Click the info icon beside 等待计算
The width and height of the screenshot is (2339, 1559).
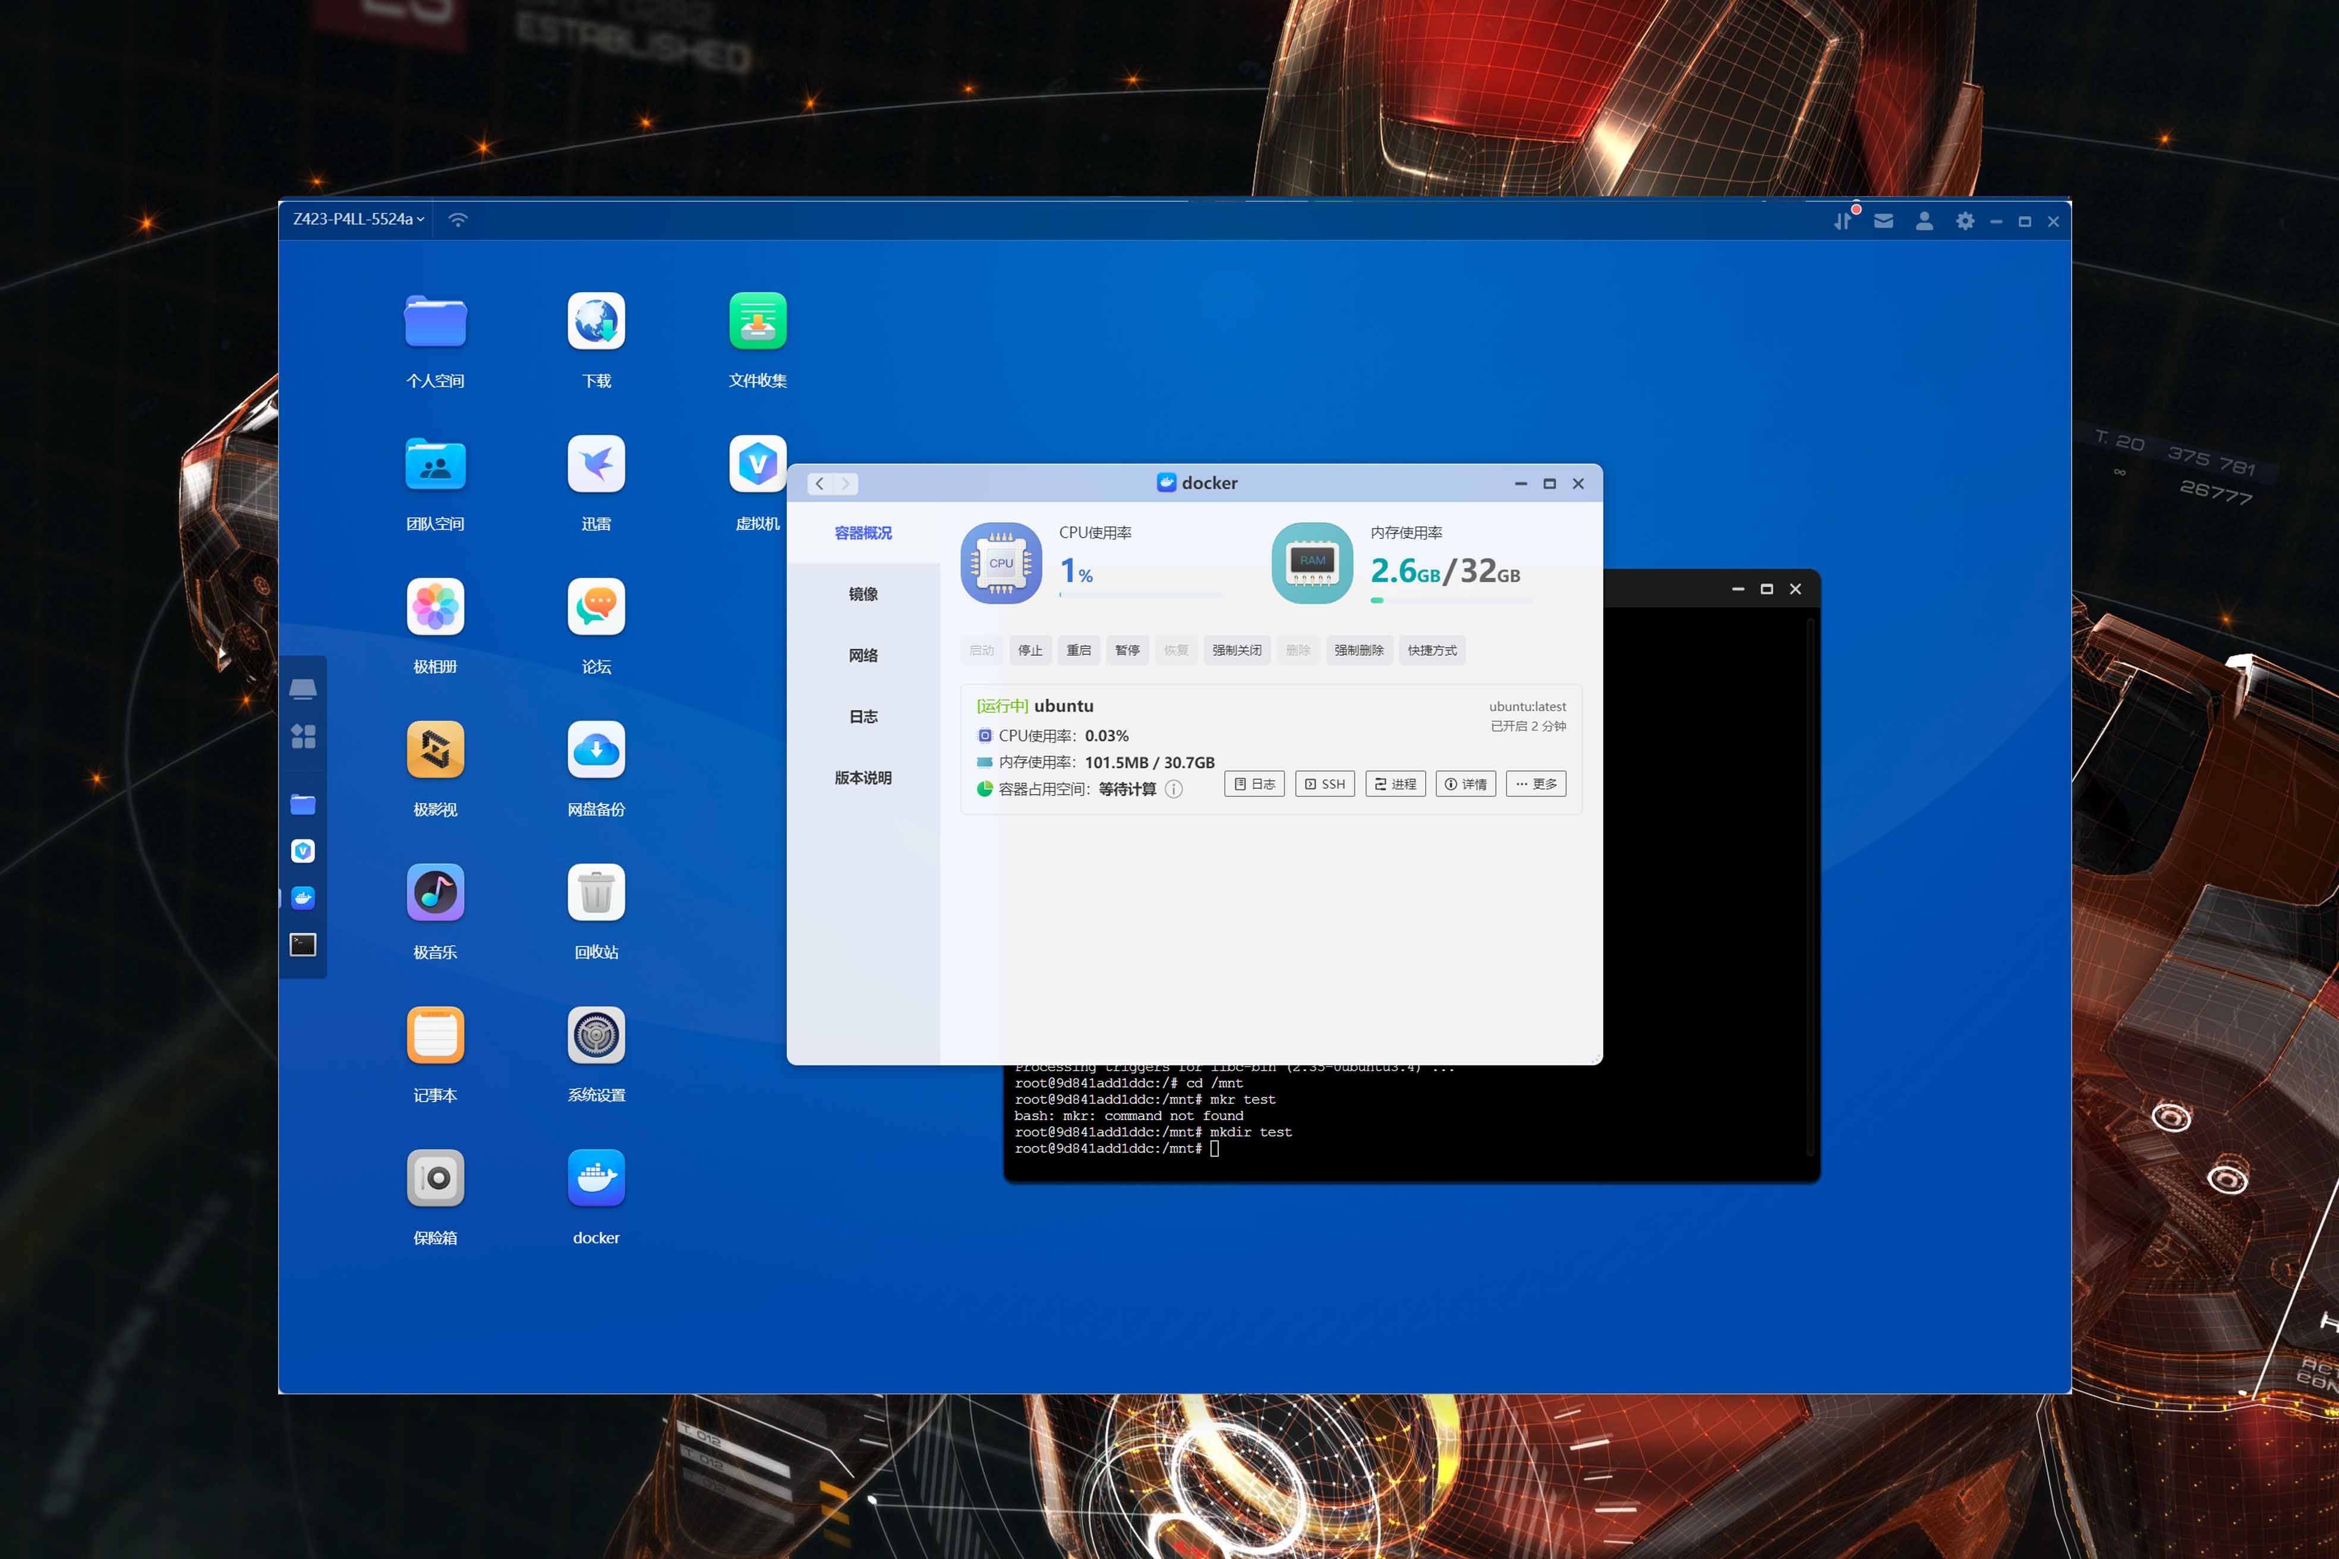pyautogui.click(x=1174, y=790)
